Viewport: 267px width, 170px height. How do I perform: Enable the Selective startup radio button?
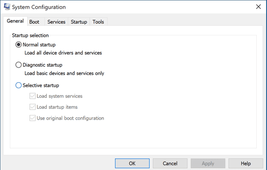(18, 85)
